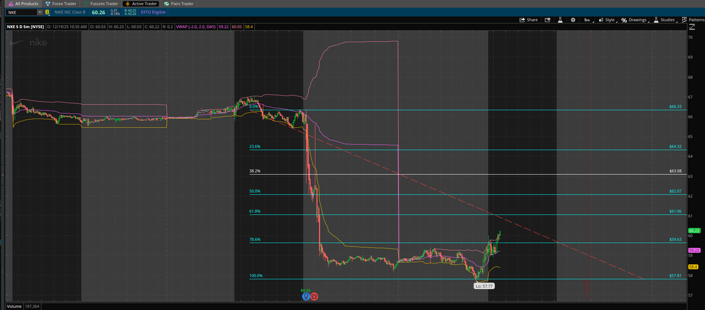Click the $57.81 Fibonacci price label

(x=675, y=276)
